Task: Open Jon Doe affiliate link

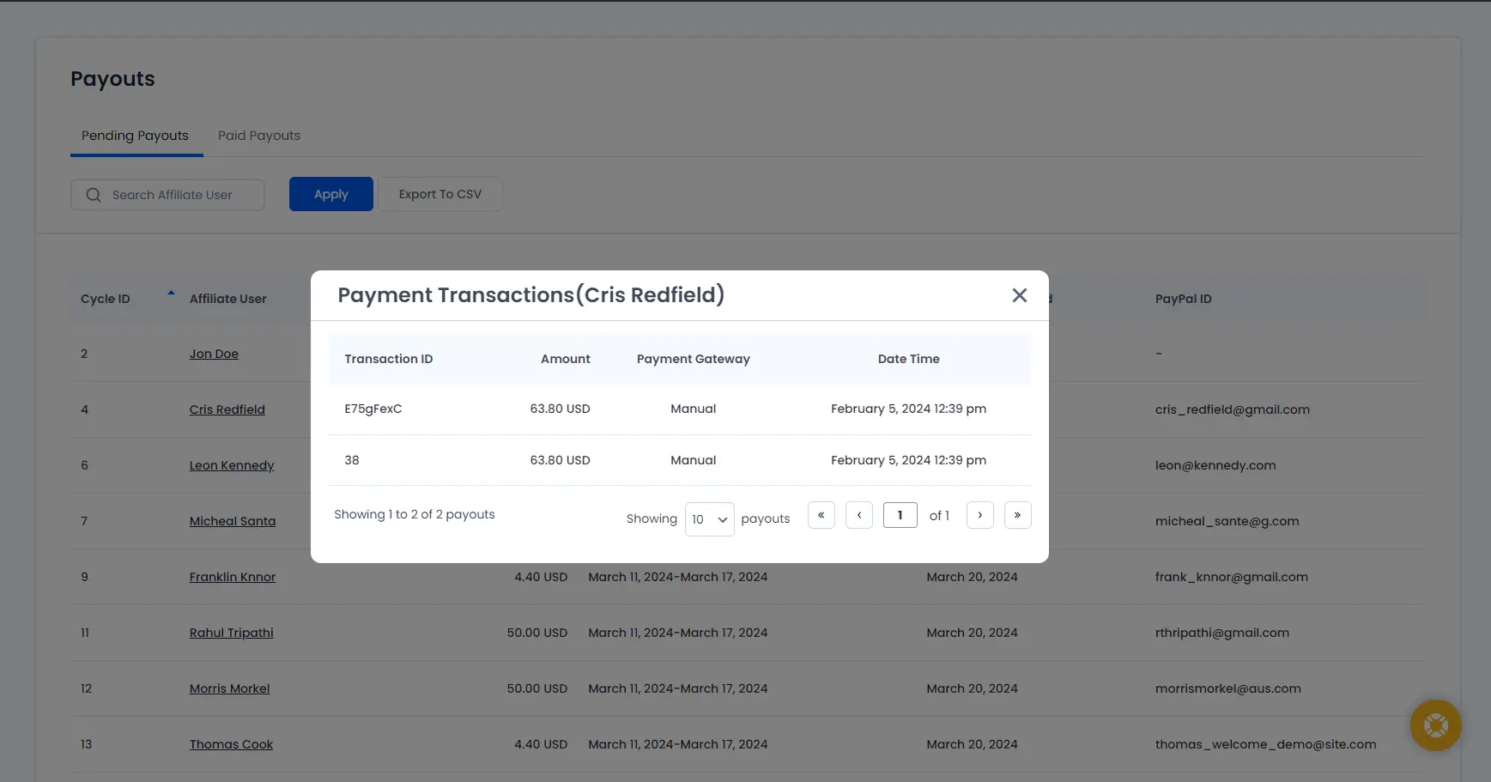Action: coord(214,354)
